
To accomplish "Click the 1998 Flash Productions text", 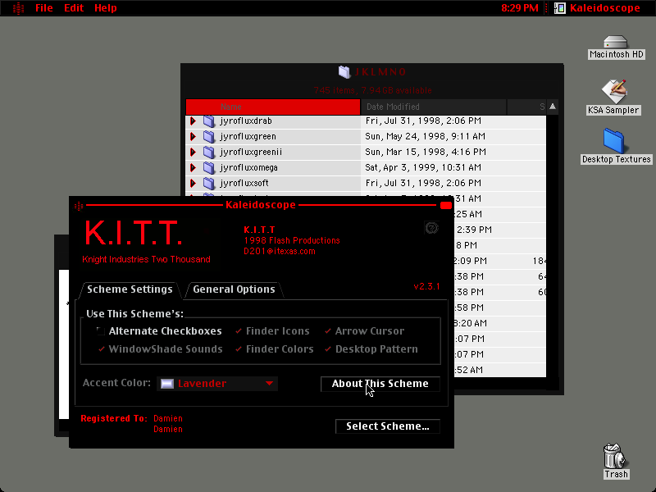I will [x=292, y=240].
